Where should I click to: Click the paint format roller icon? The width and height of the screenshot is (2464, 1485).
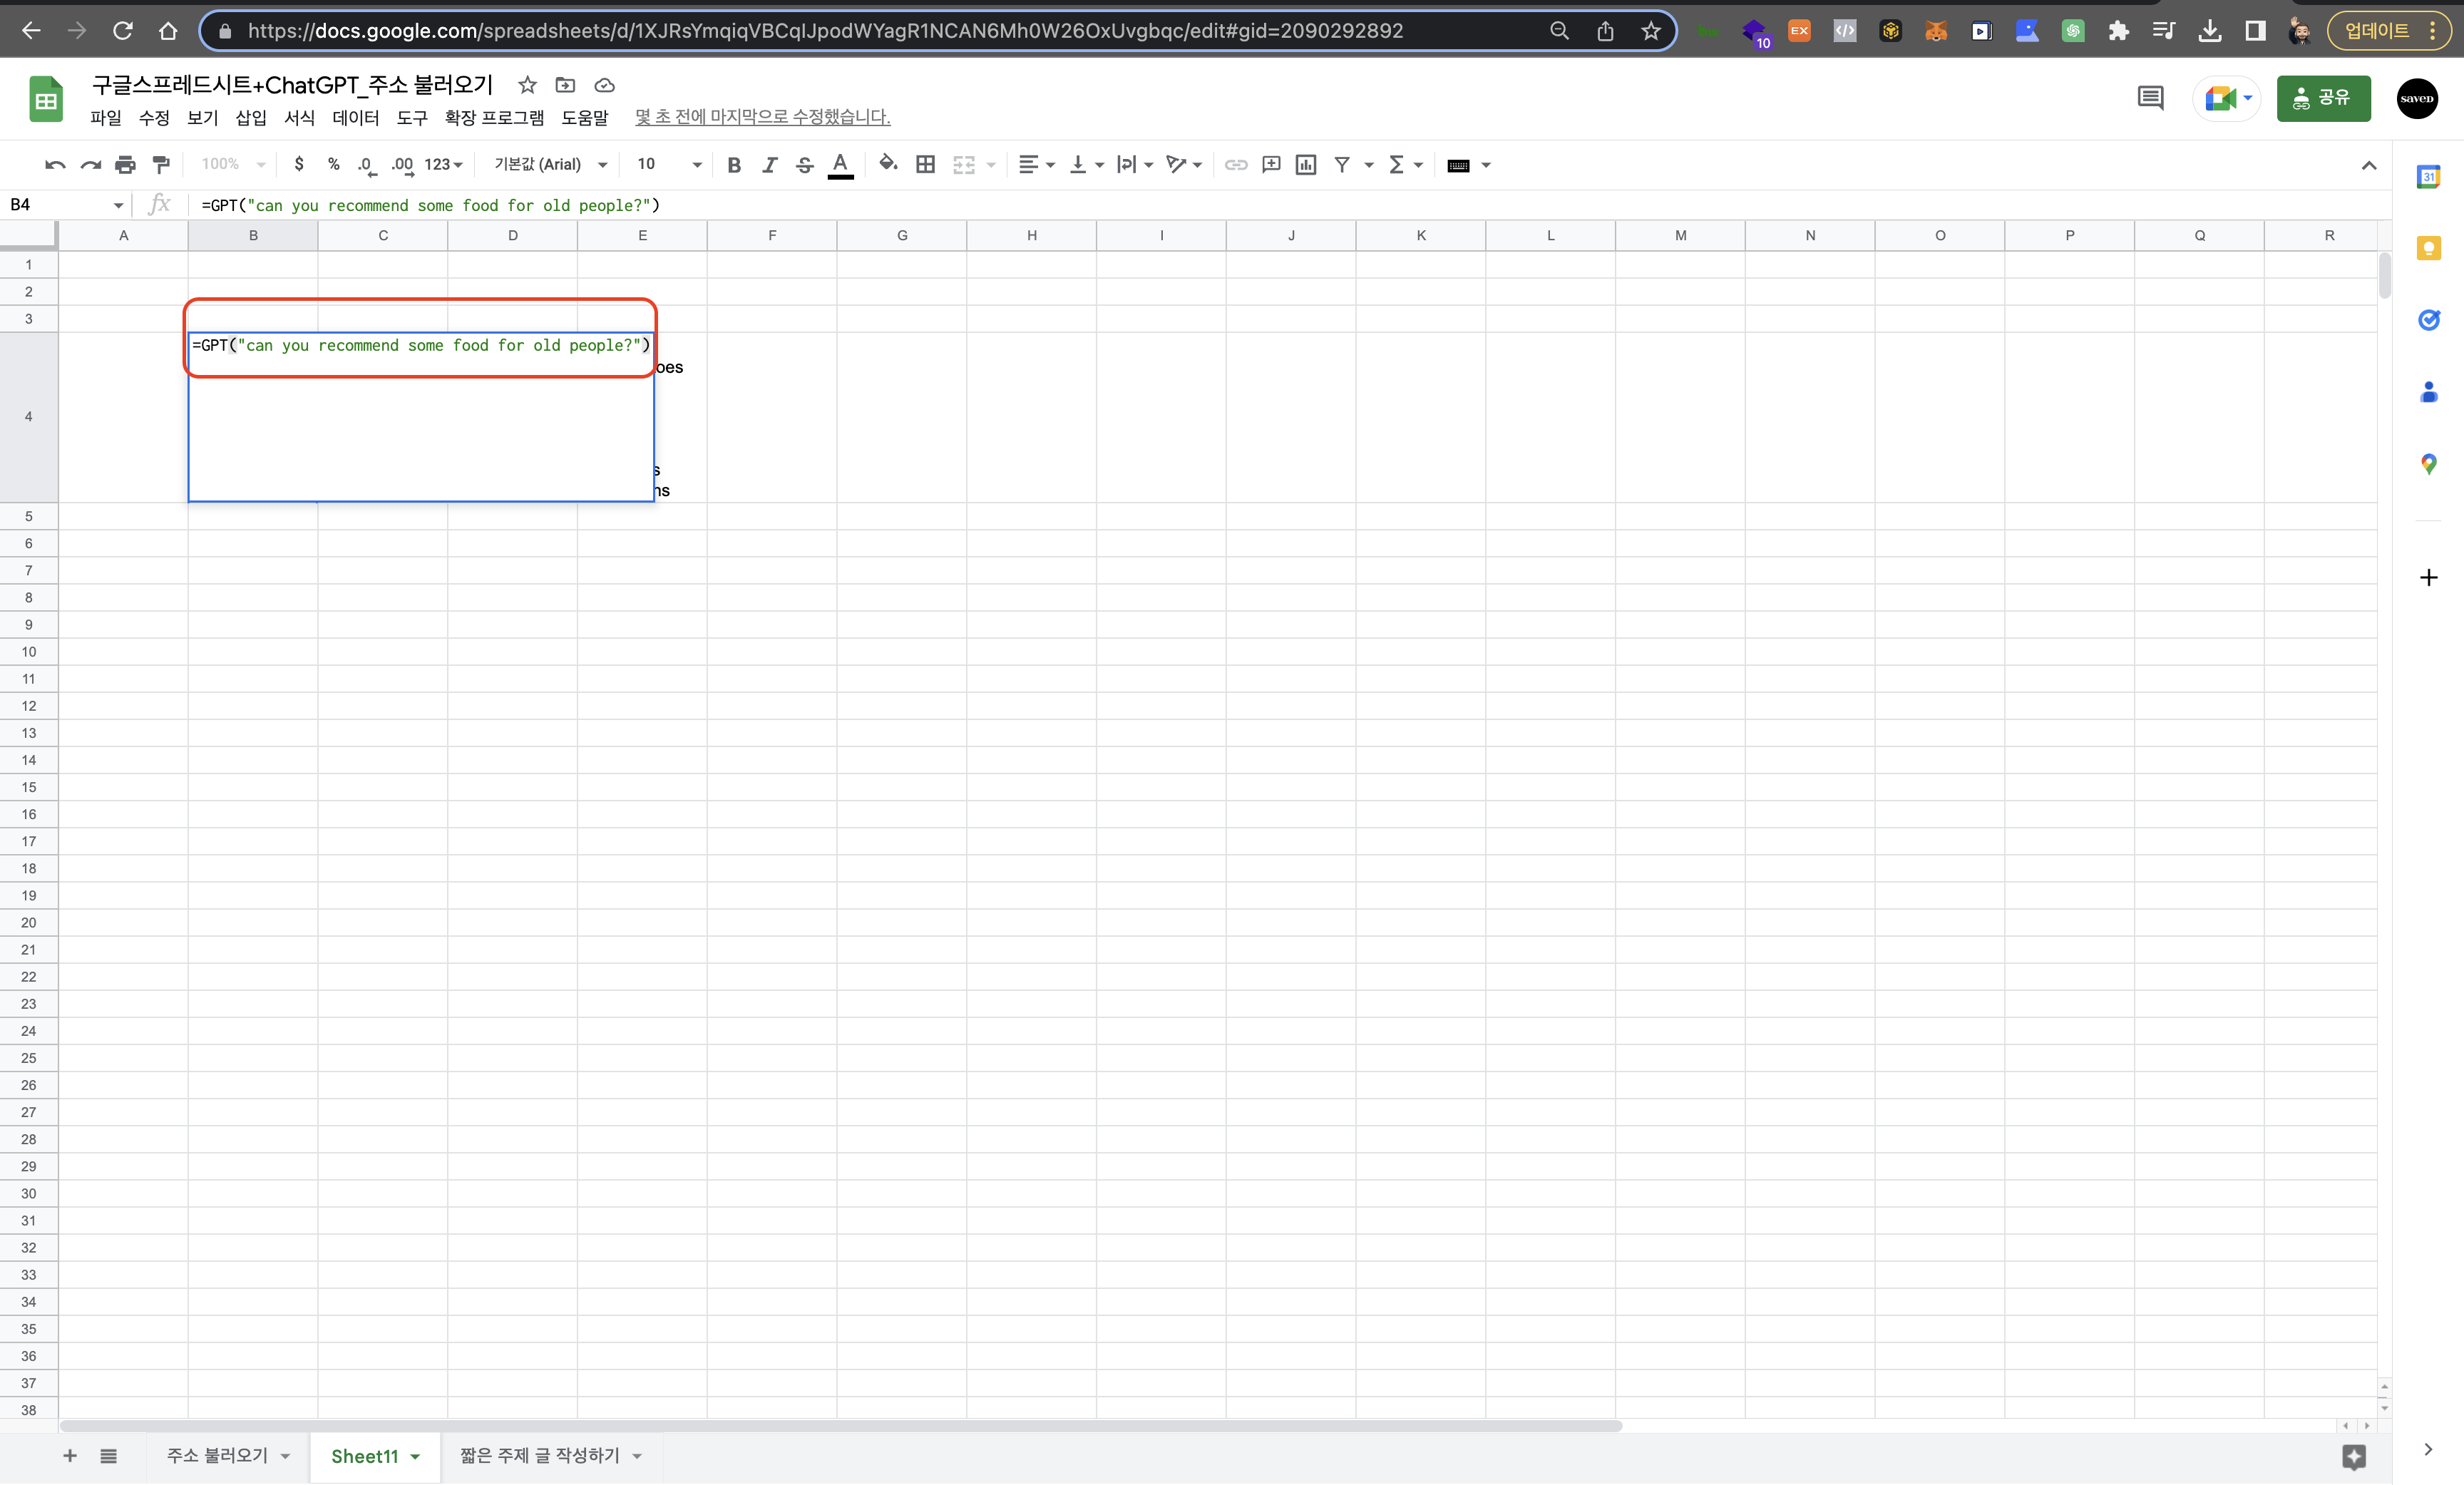[161, 165]
